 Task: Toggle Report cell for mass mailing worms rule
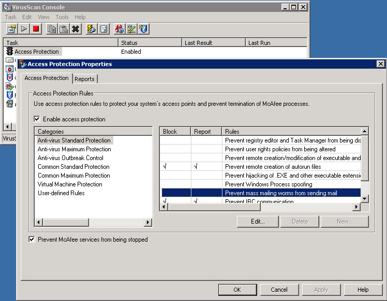click(x=206, y=193)
